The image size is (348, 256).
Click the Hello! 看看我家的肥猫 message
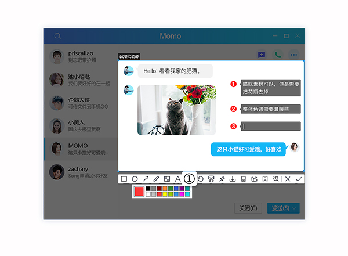(x=175, y=71)
